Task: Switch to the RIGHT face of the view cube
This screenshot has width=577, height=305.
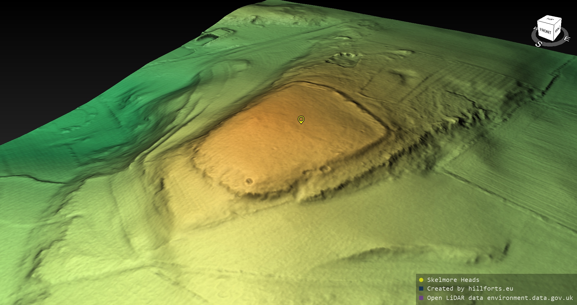Action: pyautogui.click(x=557, y=30)
